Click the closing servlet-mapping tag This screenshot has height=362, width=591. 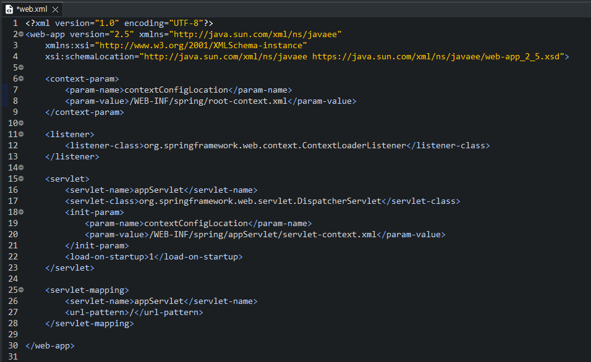(x=89, y=323)
